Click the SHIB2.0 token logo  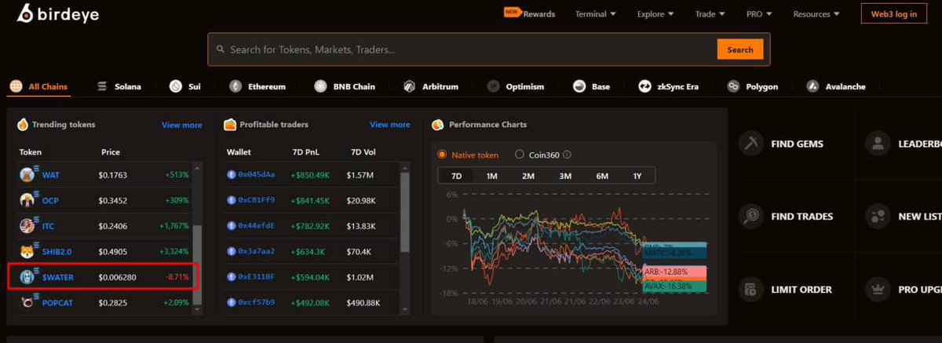click(x=29, y=251)
